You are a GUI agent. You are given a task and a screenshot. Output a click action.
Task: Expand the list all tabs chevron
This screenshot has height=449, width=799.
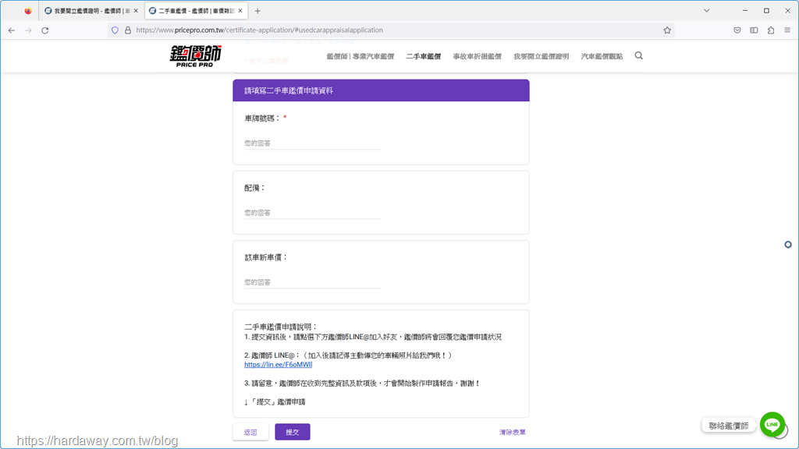[707, 11]
